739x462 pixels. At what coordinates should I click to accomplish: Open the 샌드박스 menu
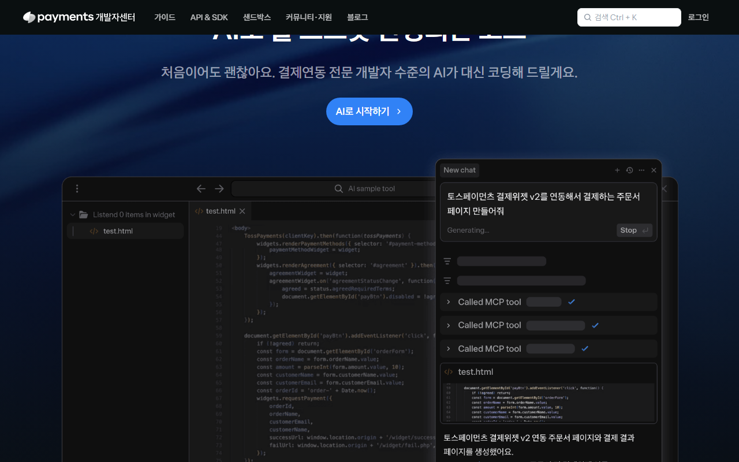point(257,17)
